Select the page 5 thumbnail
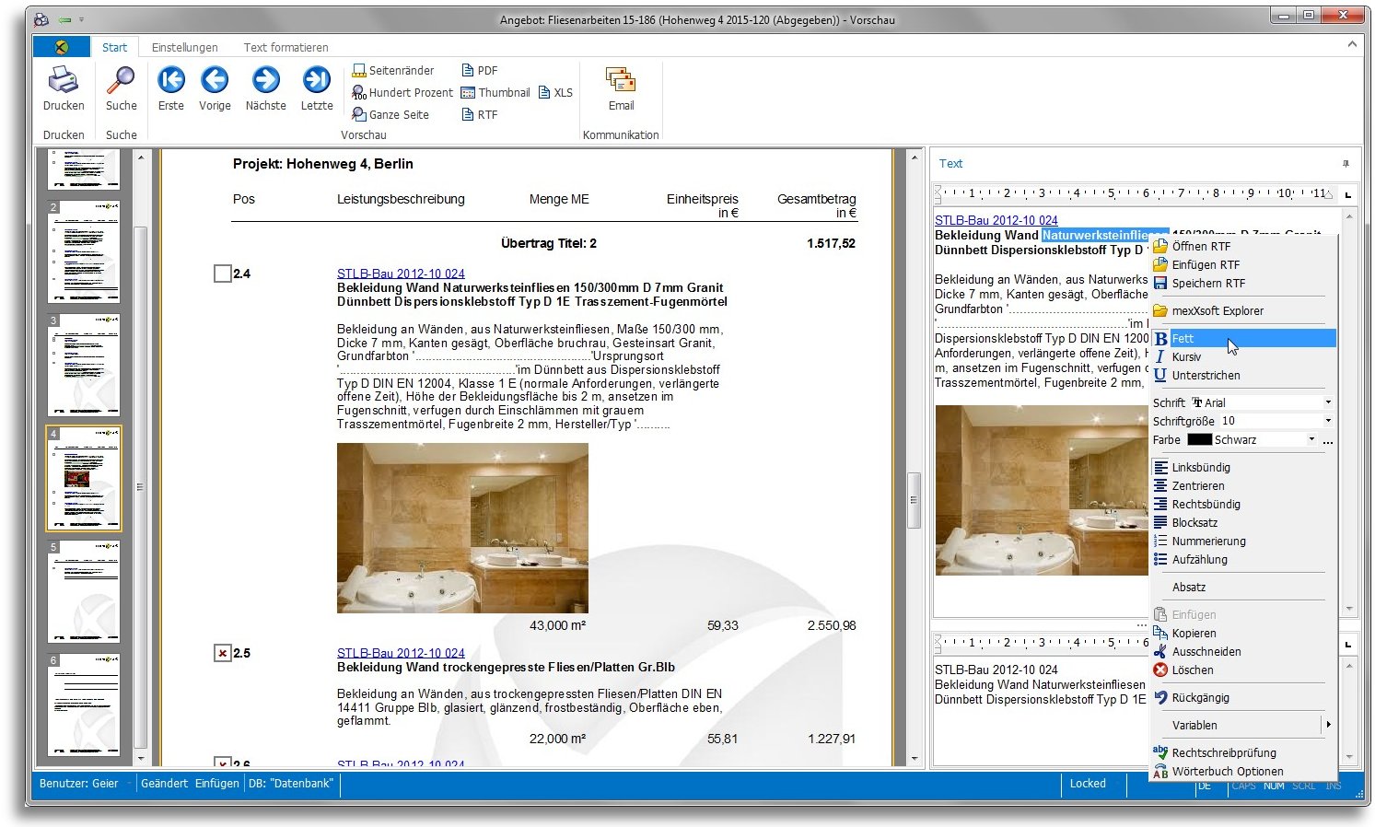 tap(84, 591)
